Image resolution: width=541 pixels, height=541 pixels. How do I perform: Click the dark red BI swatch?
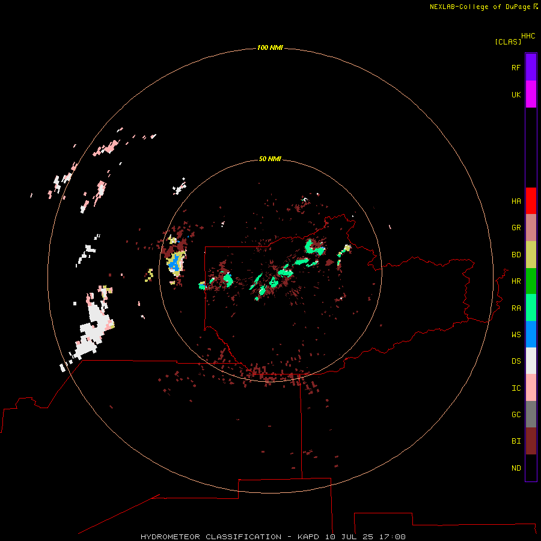531,441
